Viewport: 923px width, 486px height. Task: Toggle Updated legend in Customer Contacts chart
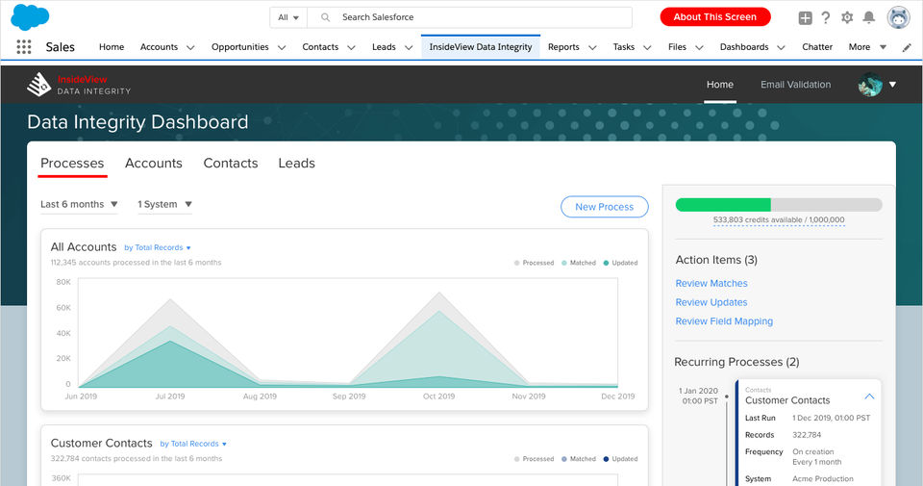pyautogui.click(x=620, y=459)
